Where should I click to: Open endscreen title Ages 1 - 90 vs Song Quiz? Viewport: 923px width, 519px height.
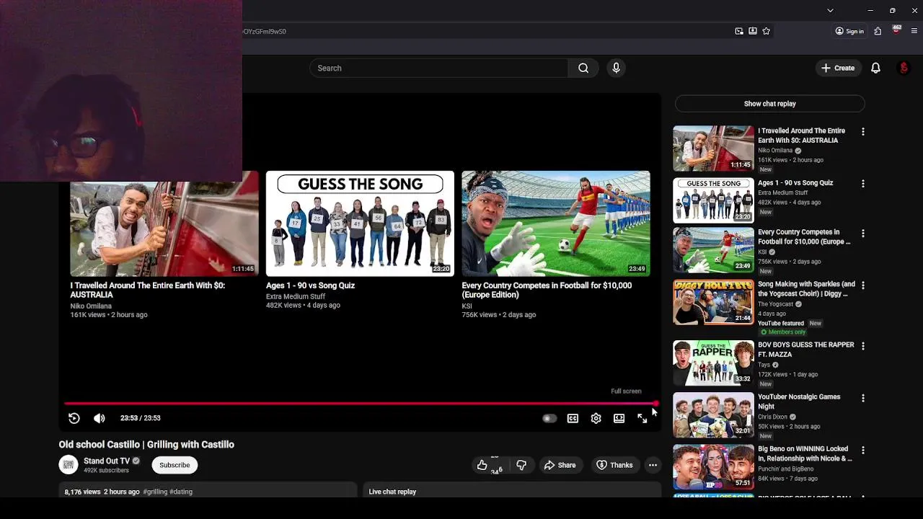click(310, 285)
